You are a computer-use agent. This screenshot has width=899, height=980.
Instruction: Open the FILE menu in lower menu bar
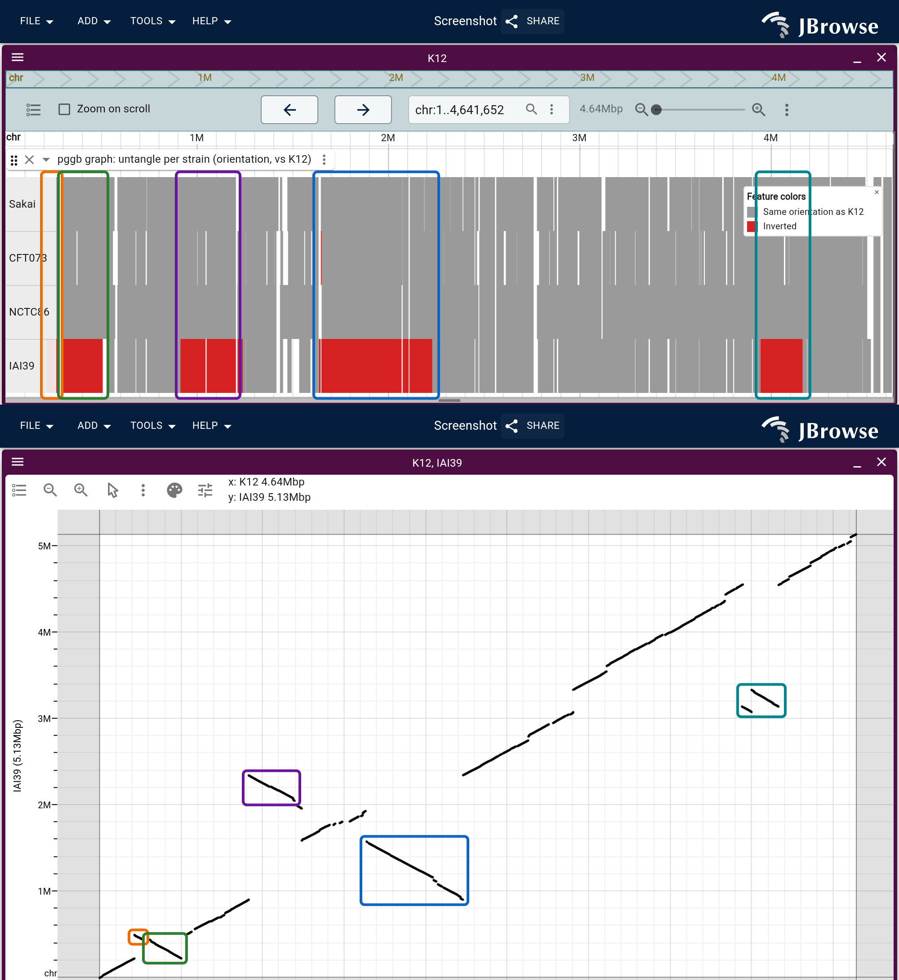(x=36, y=425)
